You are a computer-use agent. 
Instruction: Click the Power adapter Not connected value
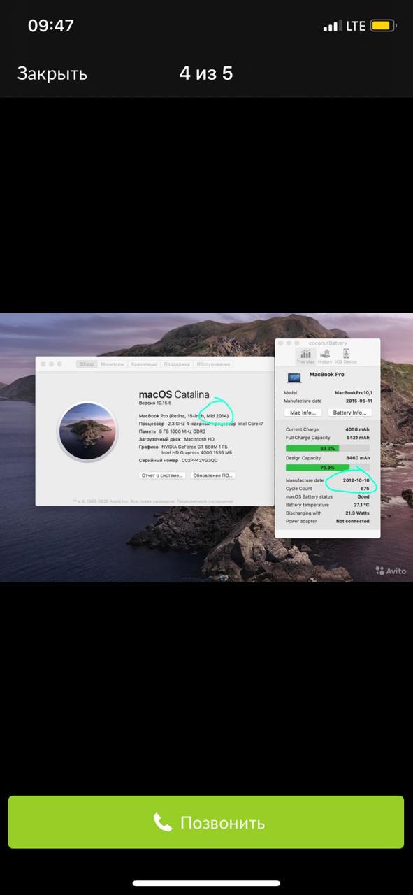[353, 521]
